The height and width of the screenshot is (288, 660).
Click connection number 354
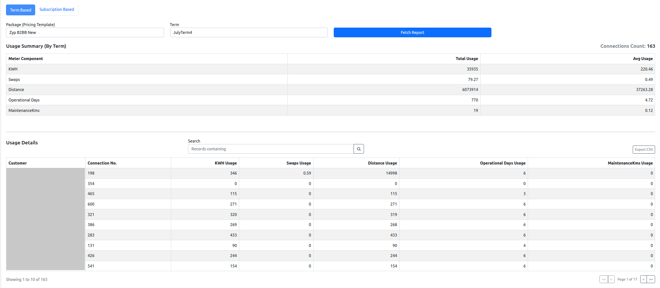point(91,184)
